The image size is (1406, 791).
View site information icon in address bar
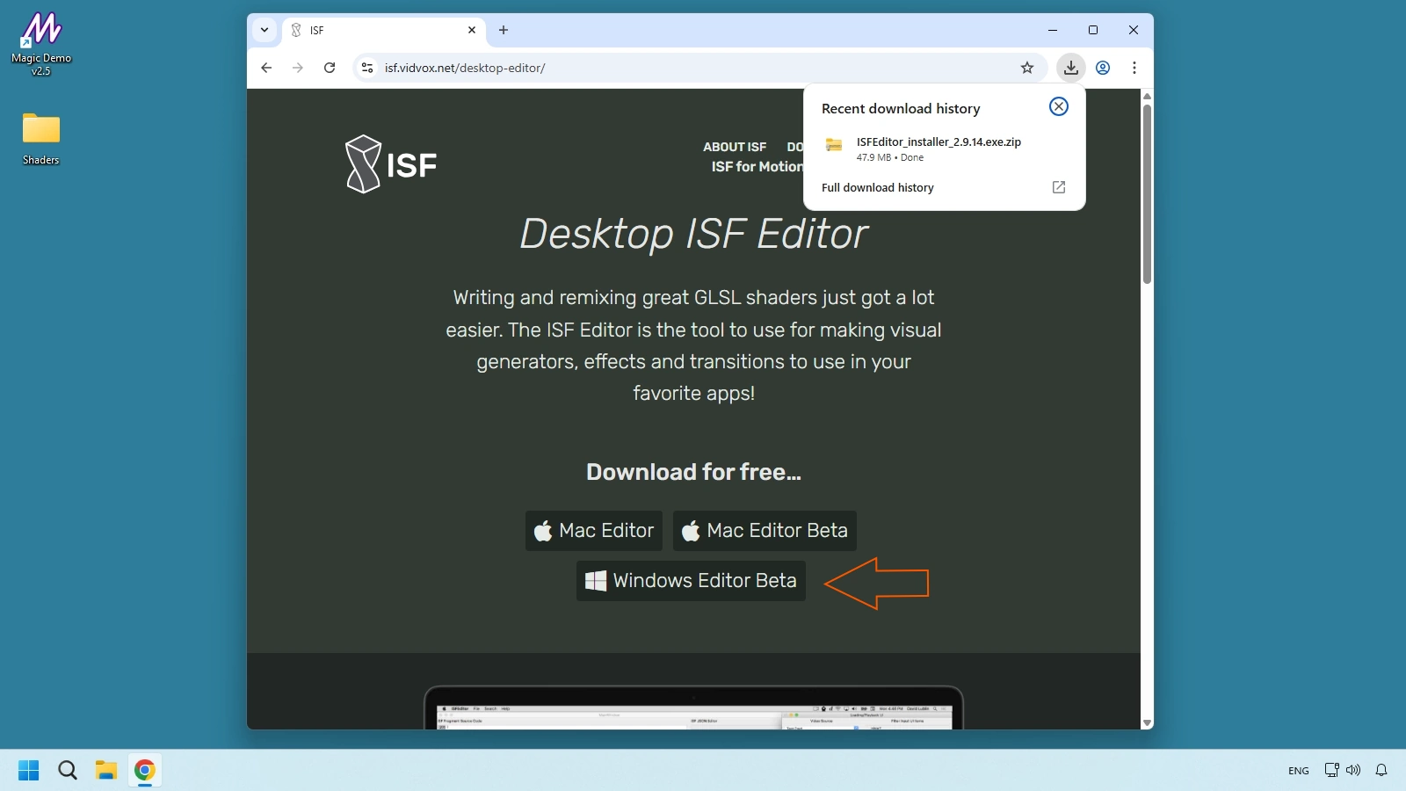[x=367, y=68]
